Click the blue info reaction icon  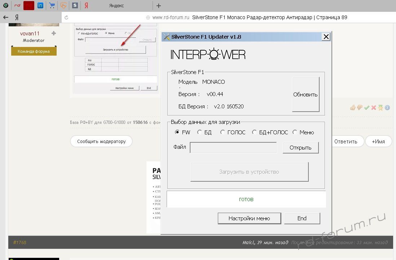tap(387, 108)
